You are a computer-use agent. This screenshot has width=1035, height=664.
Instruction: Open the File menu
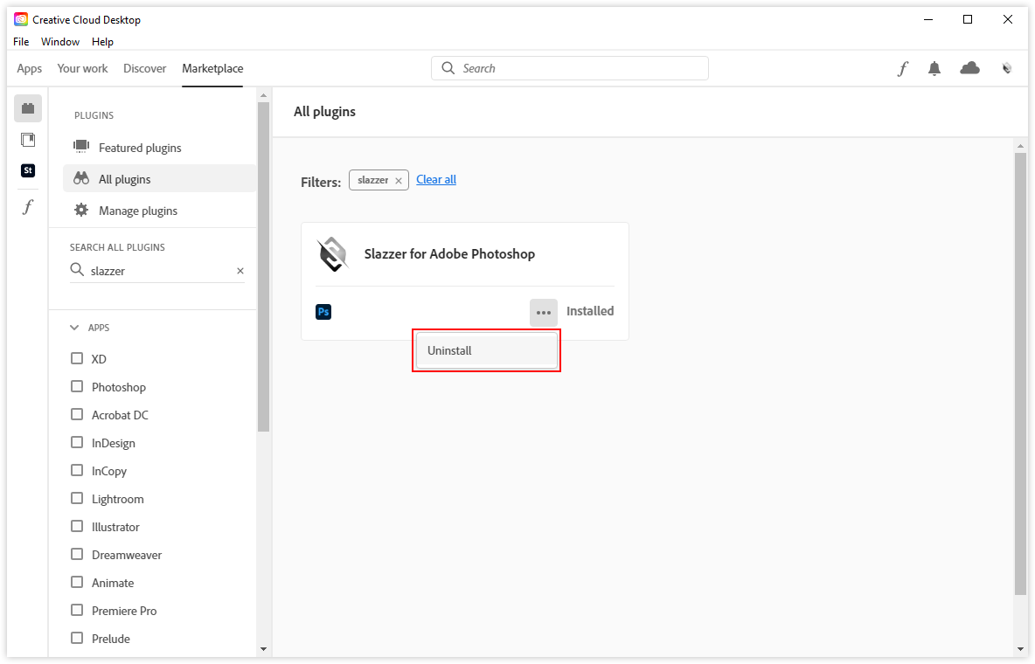tap(21, 42)
